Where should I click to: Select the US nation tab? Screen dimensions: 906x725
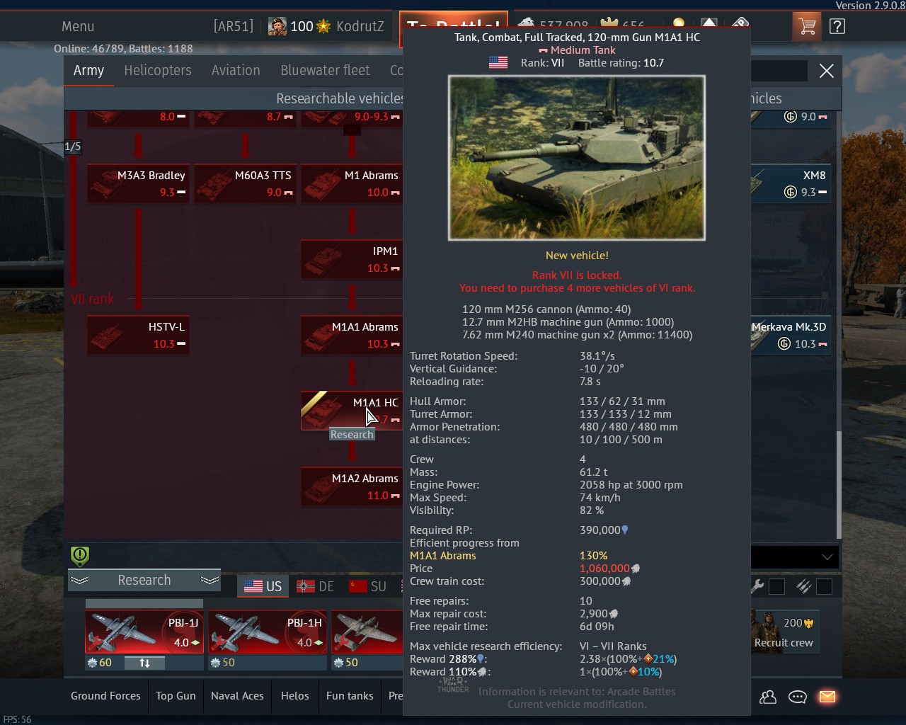tap(263, 586)
